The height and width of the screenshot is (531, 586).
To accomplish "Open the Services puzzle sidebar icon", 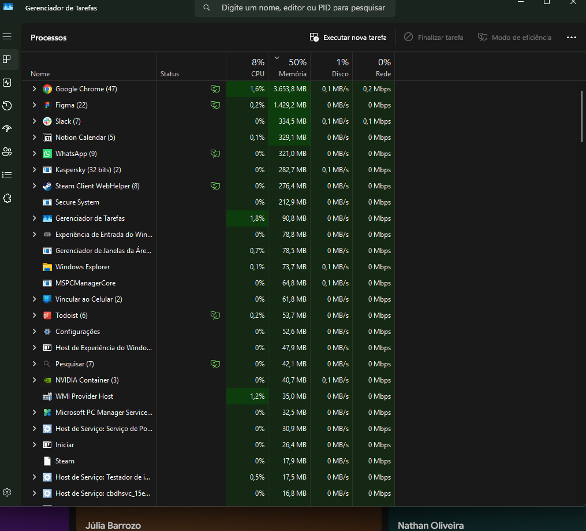I will click(7, 198).
